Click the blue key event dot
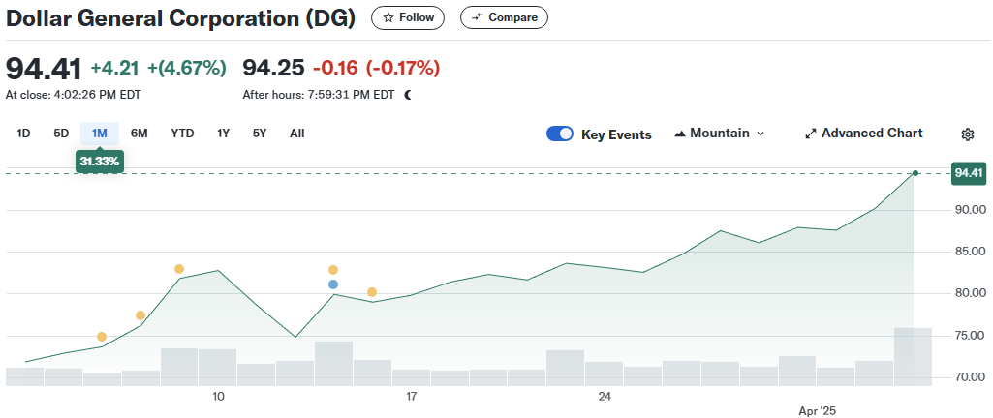The image size is (993, 418). [x=333, y=284]
